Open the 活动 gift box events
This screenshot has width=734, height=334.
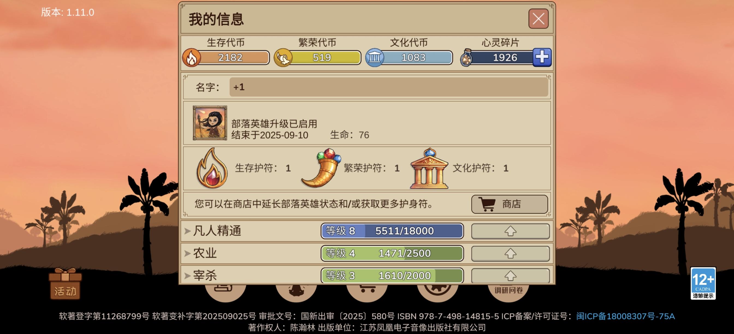[x=65, y=284]
